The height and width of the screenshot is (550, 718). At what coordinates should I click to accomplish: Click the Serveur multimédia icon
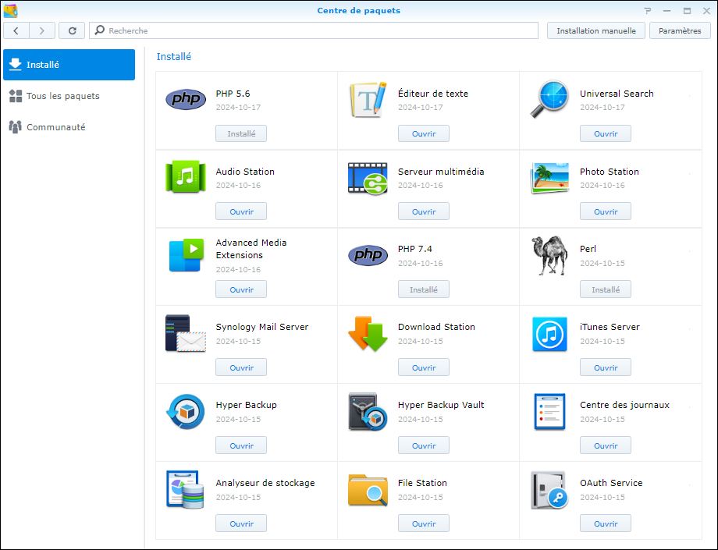[x=368, y=178]
